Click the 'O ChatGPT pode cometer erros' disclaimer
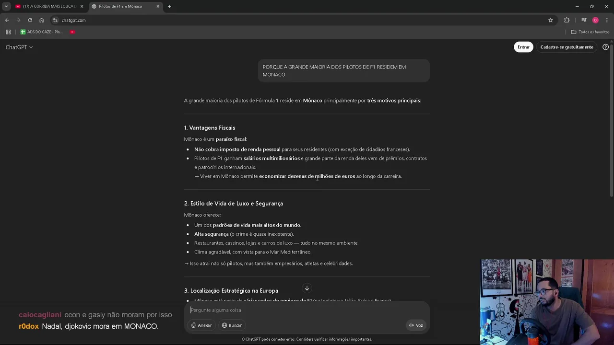Image resolution: width=614 pixels, height=345 pixels. click(x=307, y=339)
